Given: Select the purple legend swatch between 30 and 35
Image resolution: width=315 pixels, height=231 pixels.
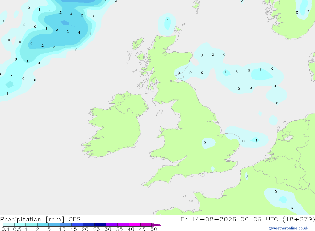Looking at the screenshot, I should point(112,225).
